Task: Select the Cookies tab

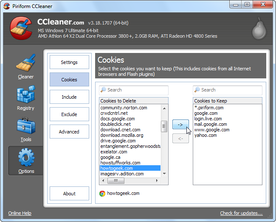Action: pyautogui.click(x=69, y=80)
